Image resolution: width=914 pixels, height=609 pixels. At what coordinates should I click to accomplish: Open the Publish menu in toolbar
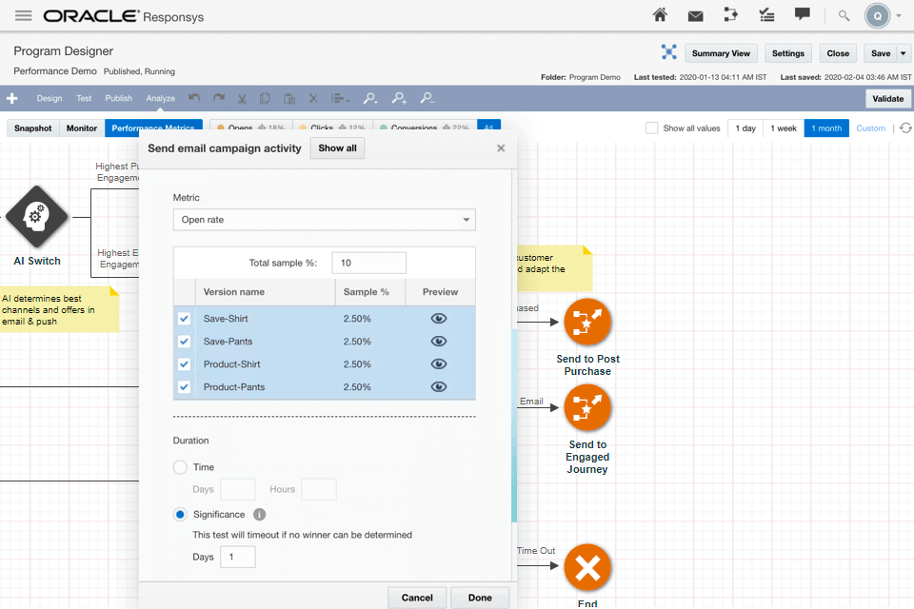pyautogui.click(x=119, y=98)
